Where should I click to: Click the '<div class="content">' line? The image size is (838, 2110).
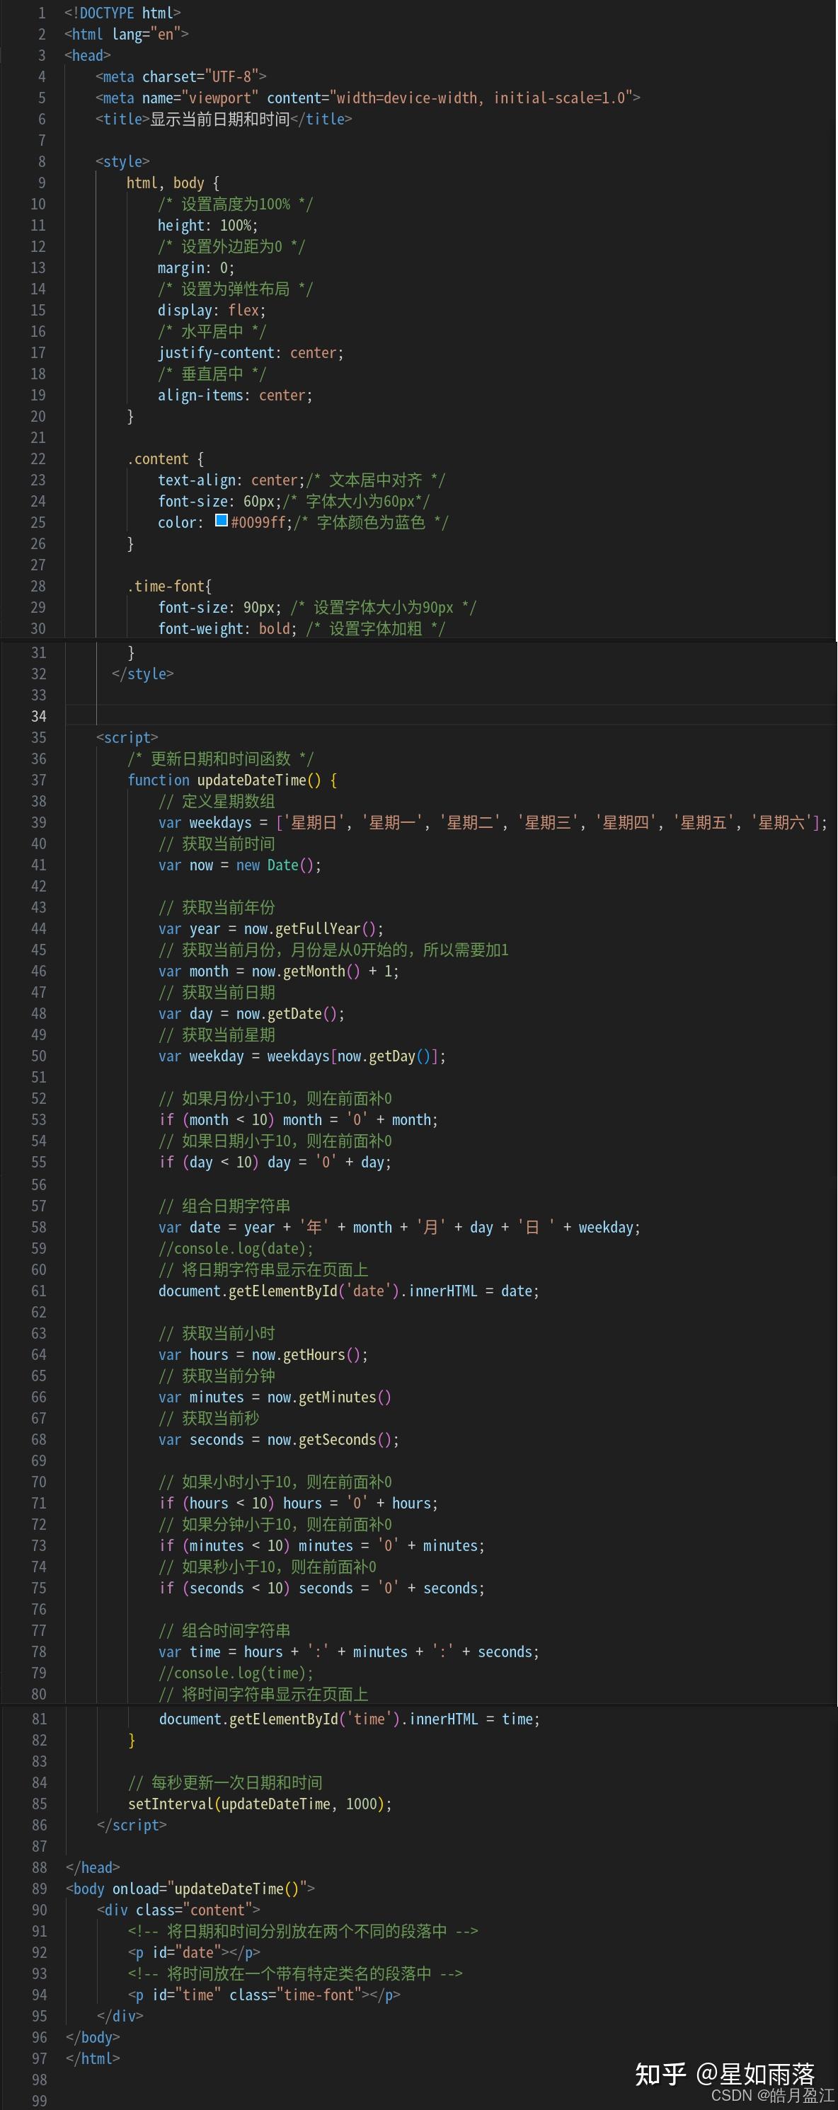[x=178, y=1912]
